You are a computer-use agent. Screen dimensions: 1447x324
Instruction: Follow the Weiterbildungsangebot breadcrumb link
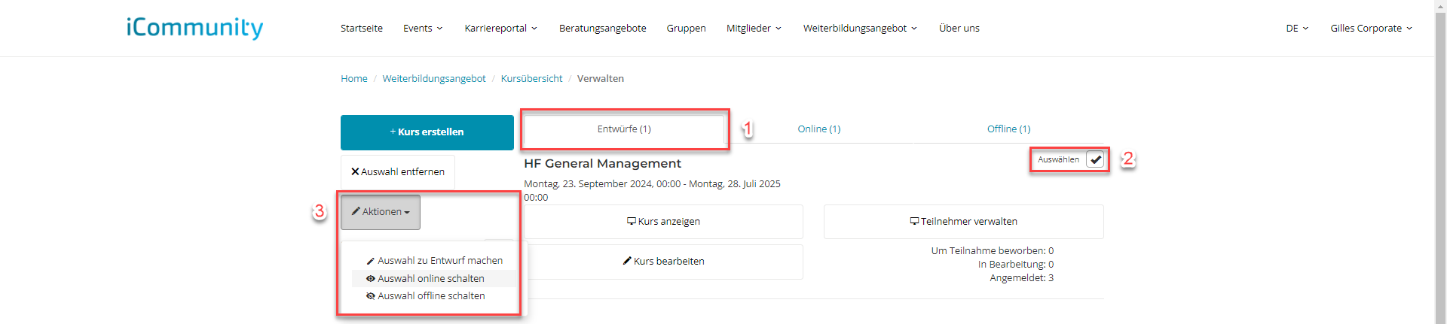(x=434, y=78)
